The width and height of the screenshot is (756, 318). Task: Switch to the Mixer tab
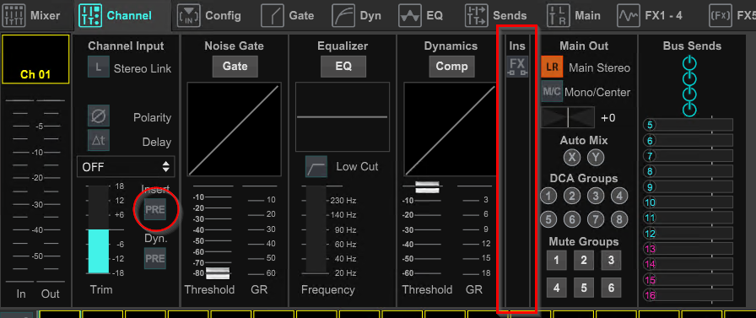[31, 15]
